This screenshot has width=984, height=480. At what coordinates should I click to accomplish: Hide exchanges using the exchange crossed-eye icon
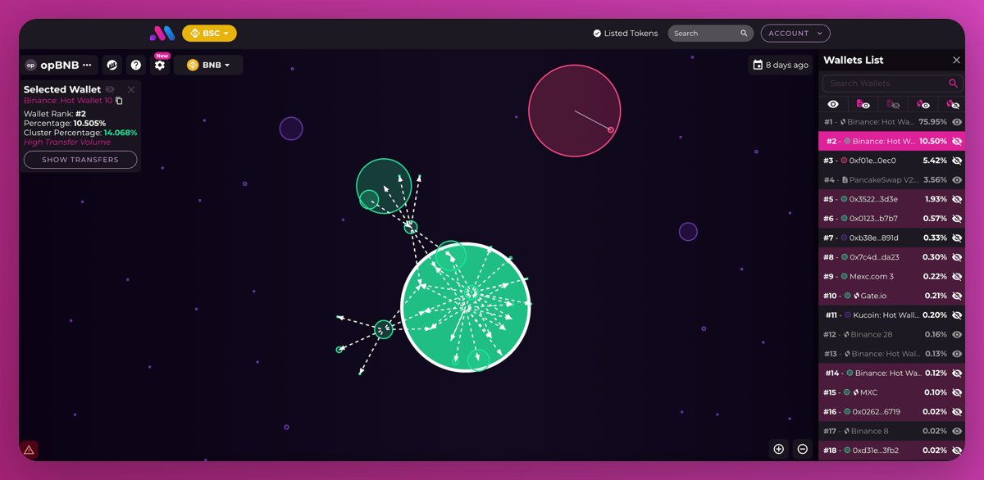click(x=953, y=104)
